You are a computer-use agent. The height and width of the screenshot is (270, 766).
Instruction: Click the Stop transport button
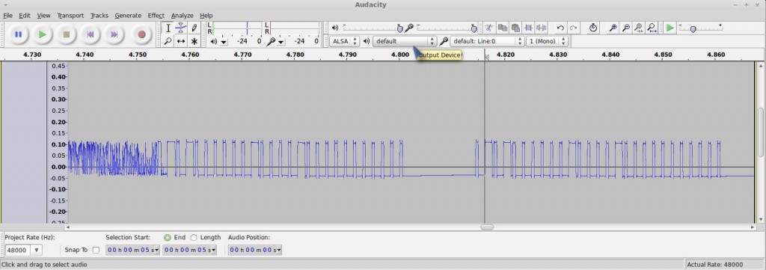click(67, 34)
